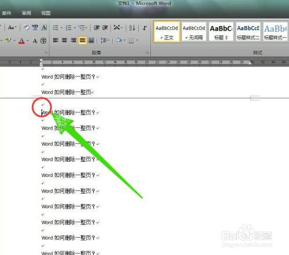
Task: Click the Character Border icon
Action: click(x=44, y=28)
